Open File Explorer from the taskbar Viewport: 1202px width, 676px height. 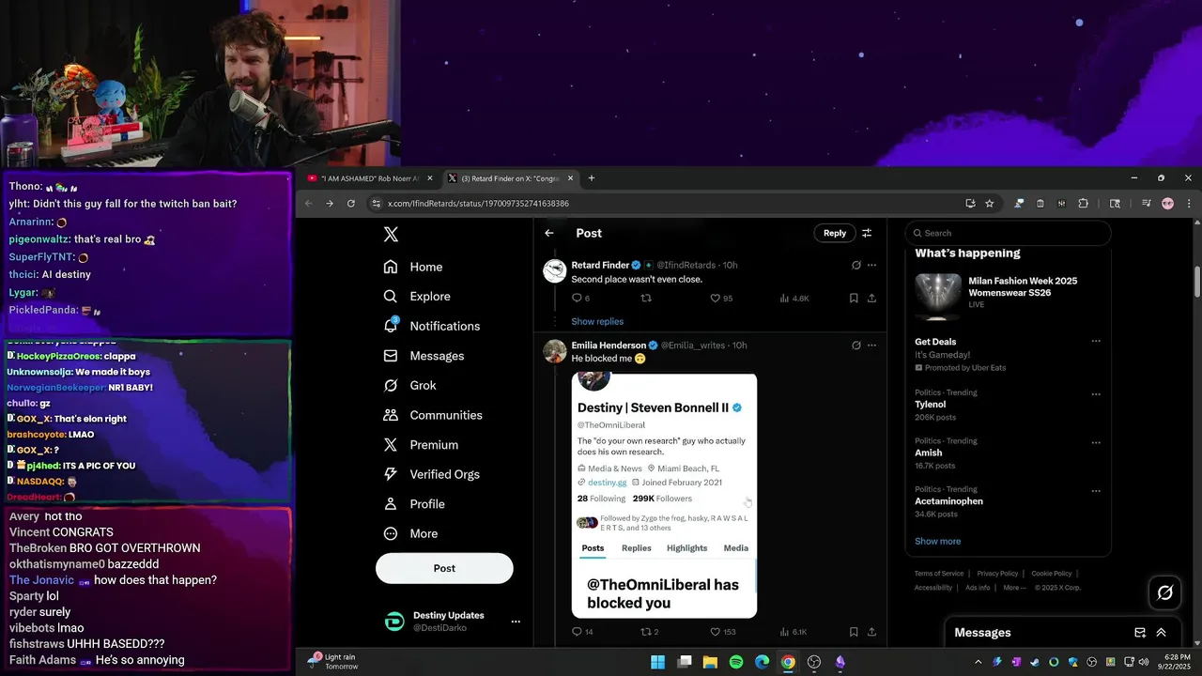(710, 662)
